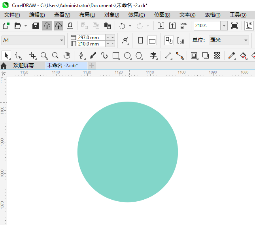Switch to the 欢迎屏幕 tab

(24, 65)
